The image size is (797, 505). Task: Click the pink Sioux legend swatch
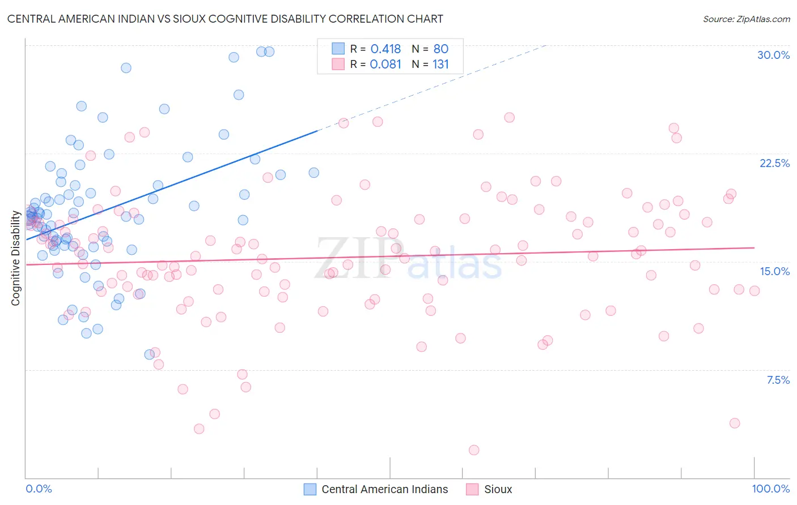(x=472, y=489)
